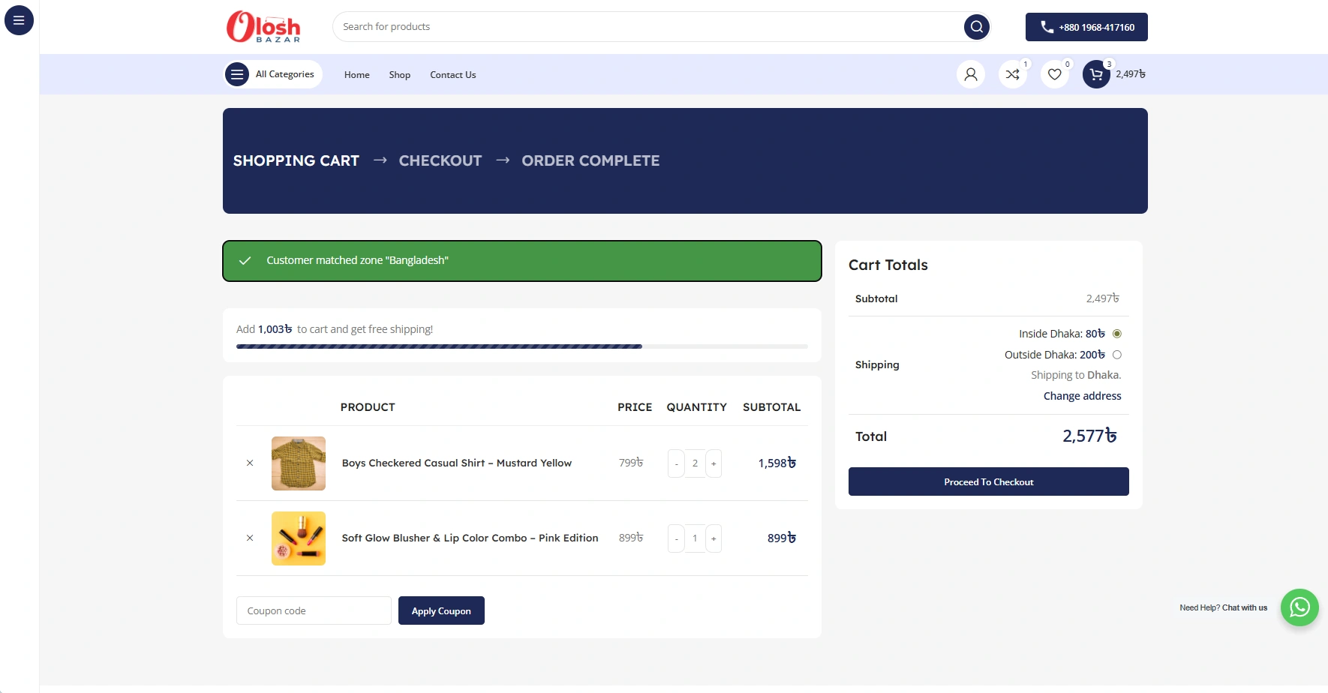Open the Contact Us page
The image size is (1328, 693).
(452, 75)
